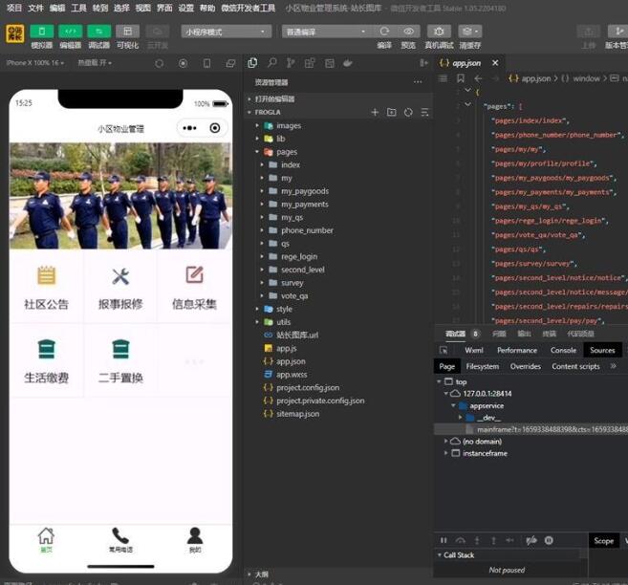Image resolution: width=628 pixels, height=585 pixels.
Task: Open 真机调试 remote debug icon
Action: 439,32
